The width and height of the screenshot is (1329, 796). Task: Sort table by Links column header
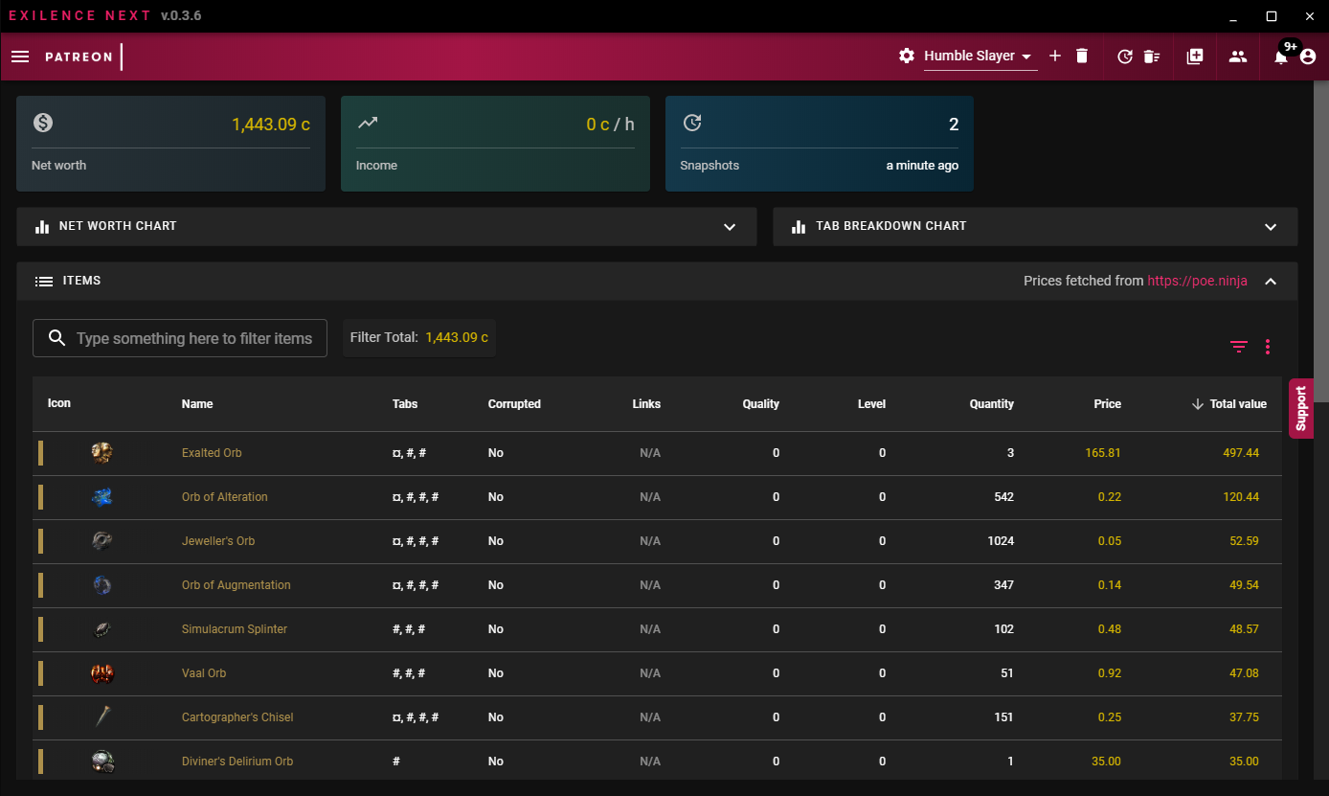(x=646, y=404)
